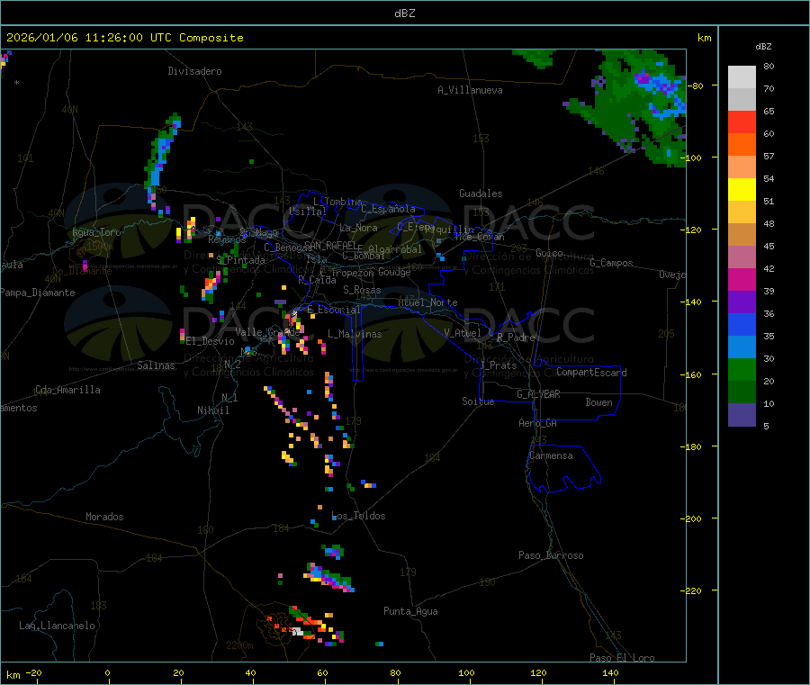Click the Carmensa map label
This screenshot has height=685, width=810.
coord(551,455)
